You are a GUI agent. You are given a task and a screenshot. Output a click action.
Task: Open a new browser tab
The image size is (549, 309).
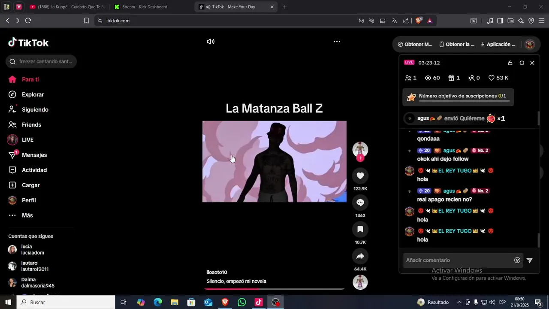285,7
